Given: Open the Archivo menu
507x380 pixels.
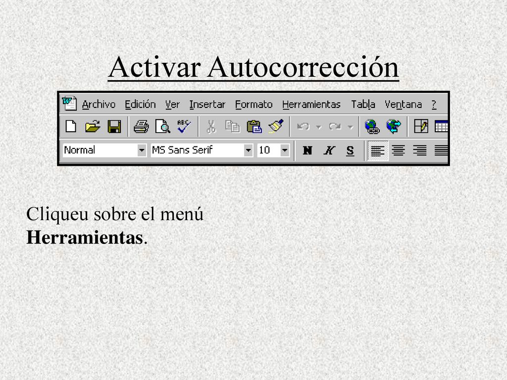Looking at the screenshot, I should pyautogui.click(x=99, y=104).
